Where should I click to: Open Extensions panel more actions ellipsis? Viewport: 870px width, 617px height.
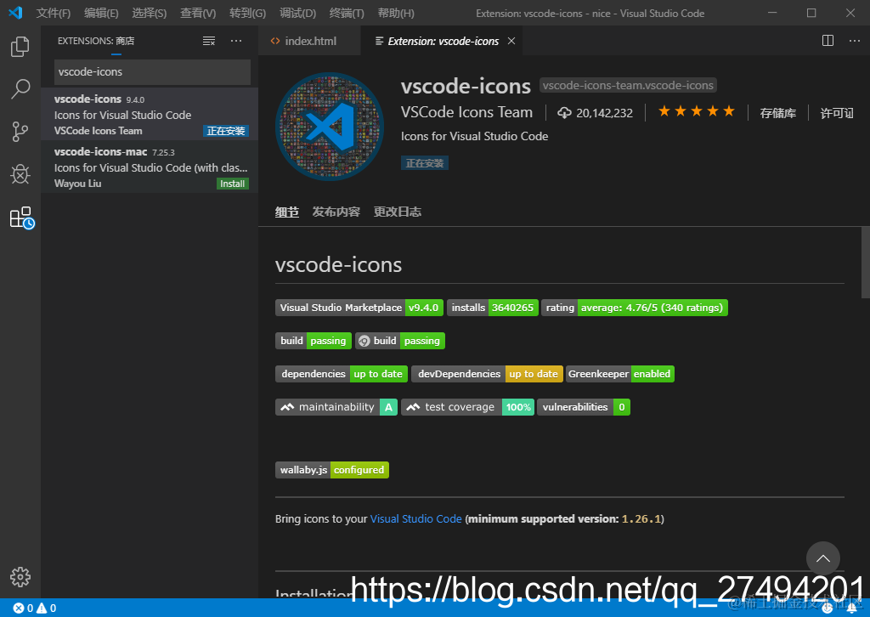pos(236,41)
